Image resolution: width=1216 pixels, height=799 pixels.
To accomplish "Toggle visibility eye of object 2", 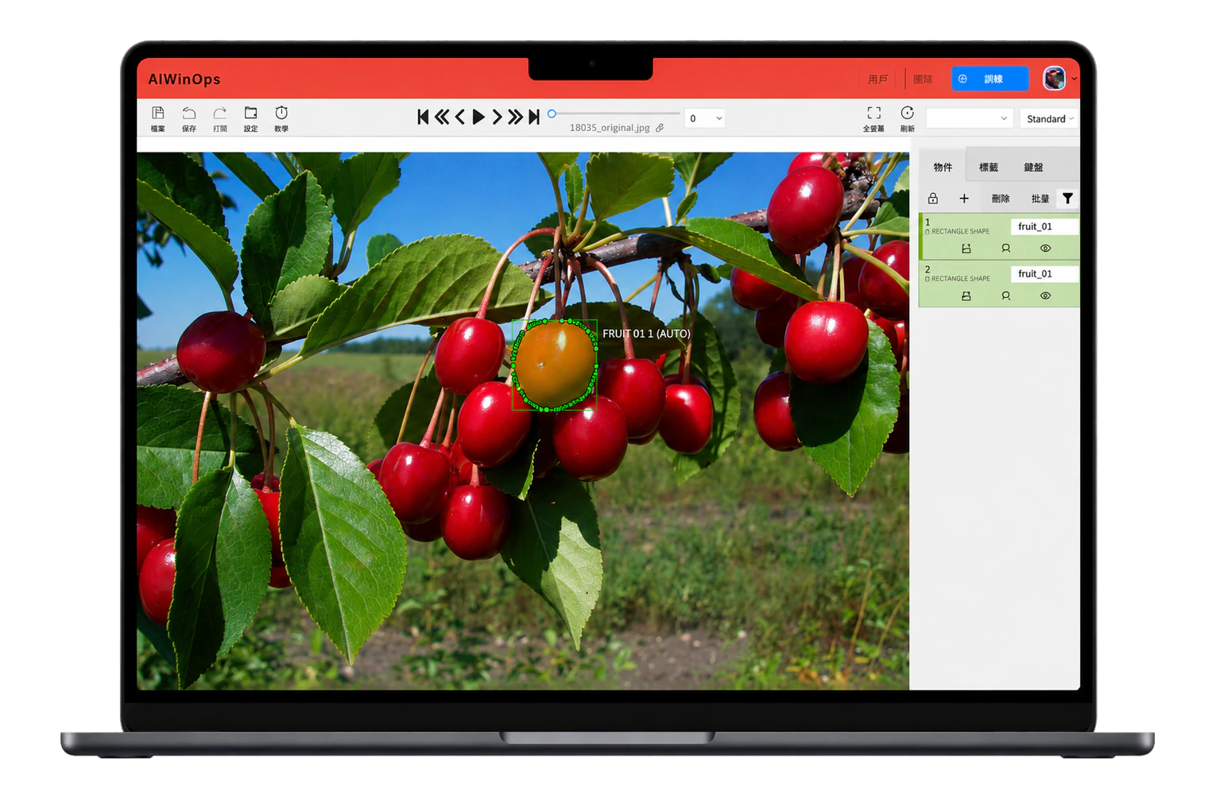I will [x=1045, y=296].
